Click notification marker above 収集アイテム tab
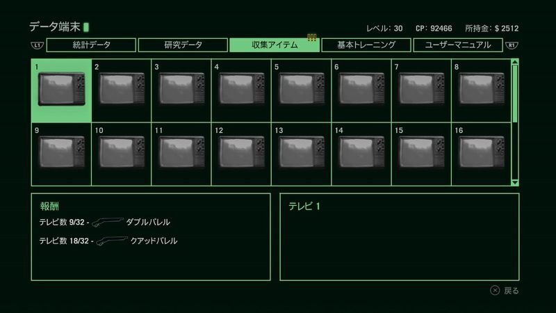The width and height of the screenshot is (556, 313). point(312,38)
